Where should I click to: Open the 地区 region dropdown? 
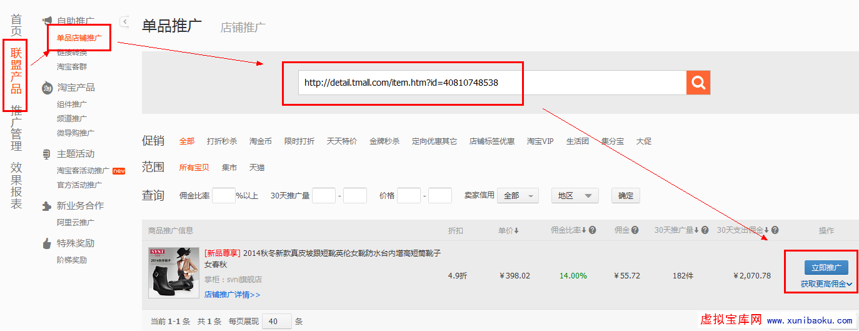coord(575,196)
